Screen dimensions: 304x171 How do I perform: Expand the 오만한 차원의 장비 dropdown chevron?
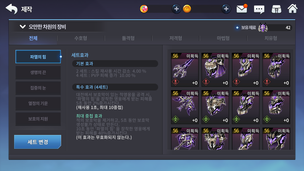pos(23,27)
